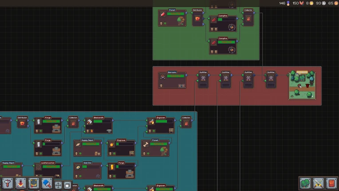
Task: Open the blueprint book tool
Action: (34, 183)
